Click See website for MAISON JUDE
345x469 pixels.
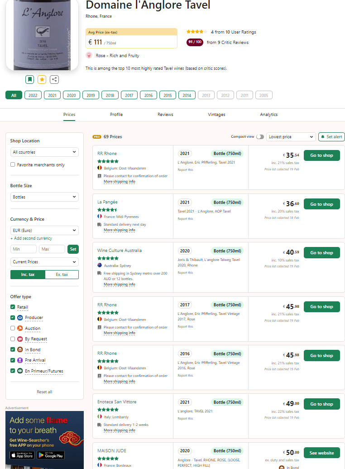[321, 453]
